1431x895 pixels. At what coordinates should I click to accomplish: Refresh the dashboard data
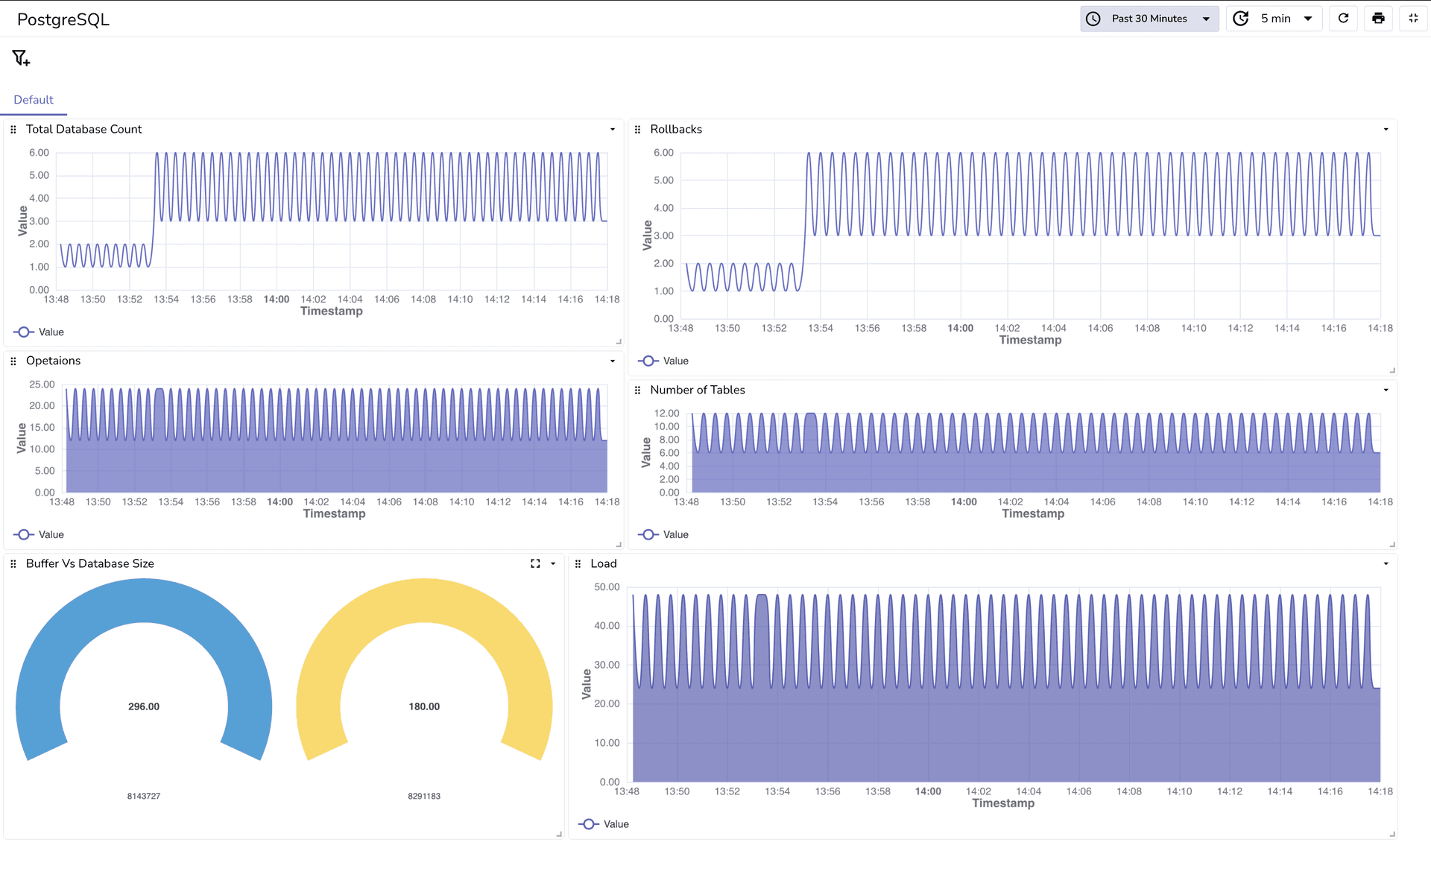tap(1343, 19)
